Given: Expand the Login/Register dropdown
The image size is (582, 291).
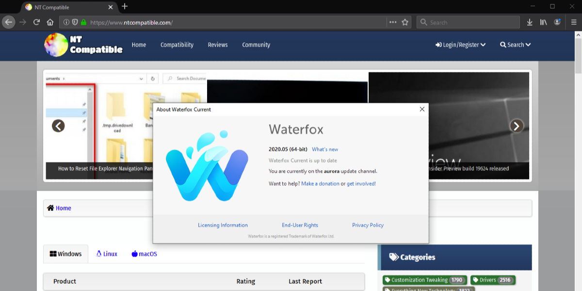Looking at the screenshot, I should point(461,45).
